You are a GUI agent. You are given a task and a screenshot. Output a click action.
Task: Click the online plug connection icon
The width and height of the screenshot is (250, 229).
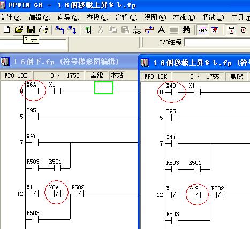tap(243, 29)
